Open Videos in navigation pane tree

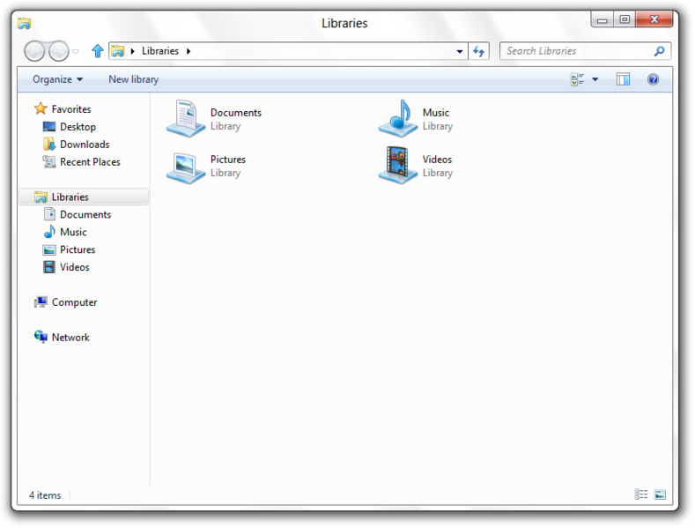pyautogui.click(x=66, y=267)
